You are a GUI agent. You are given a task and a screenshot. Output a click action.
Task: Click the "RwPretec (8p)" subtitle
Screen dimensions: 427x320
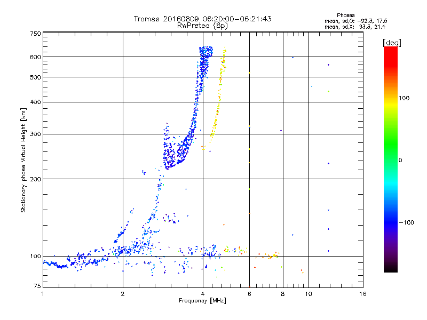point(202,26)
